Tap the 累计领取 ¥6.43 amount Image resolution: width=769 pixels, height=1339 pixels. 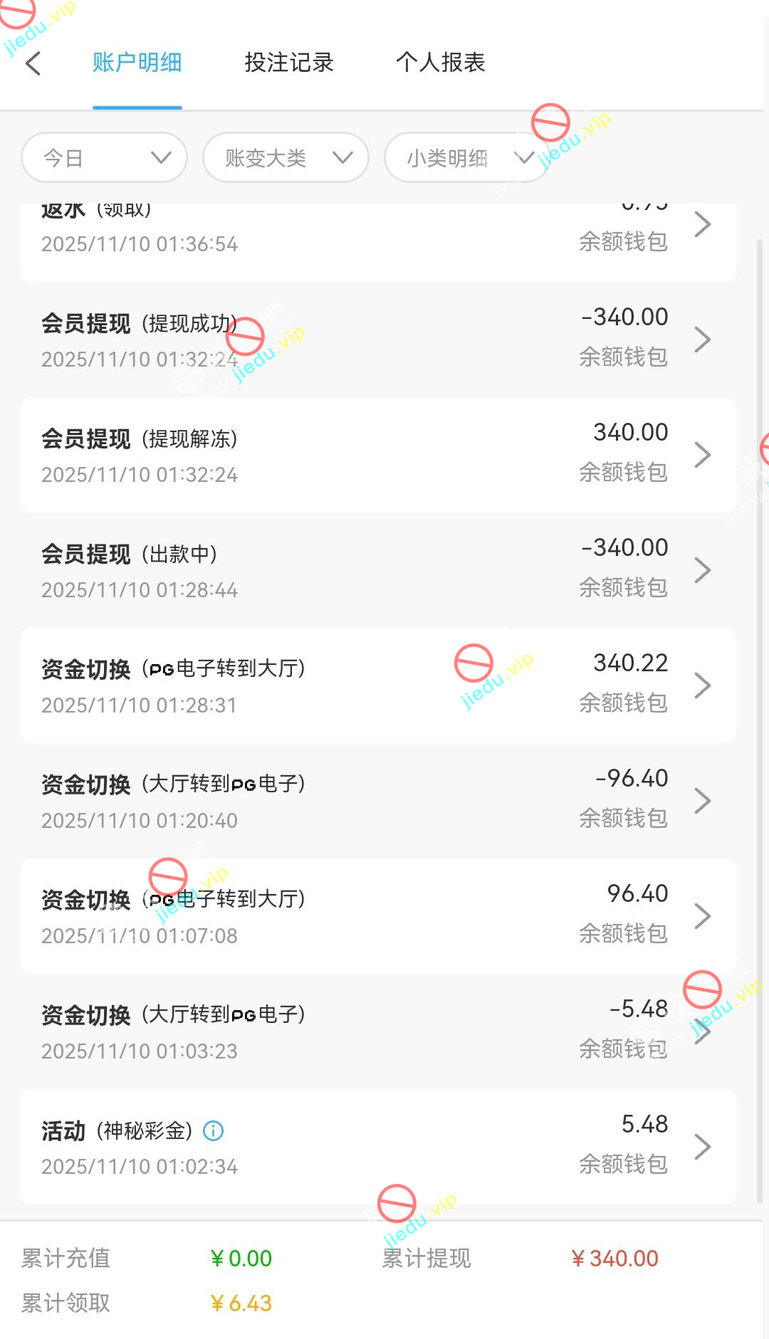241,1303
